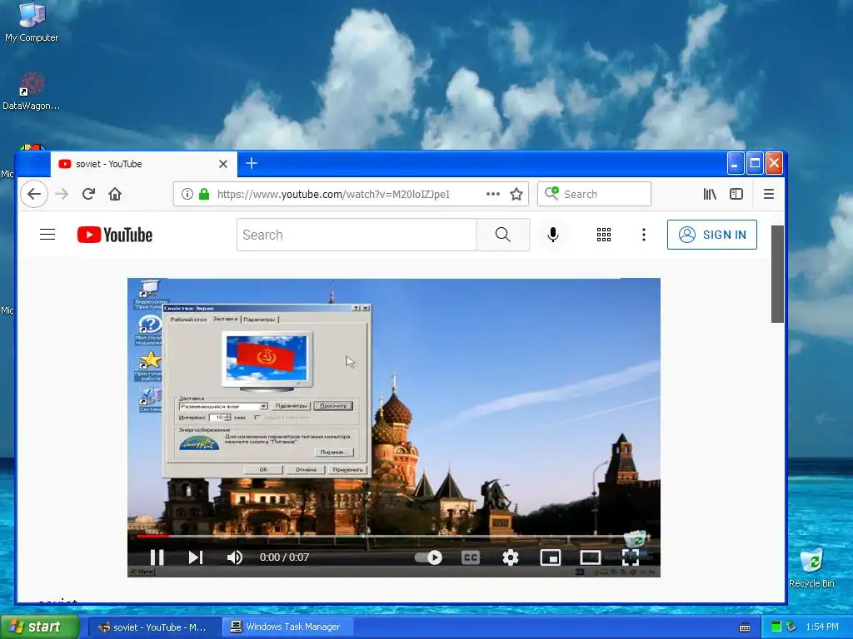The image size is (853, 639).
Task: Close the soviet - YouTube tab
Action: tap(223, 164)
